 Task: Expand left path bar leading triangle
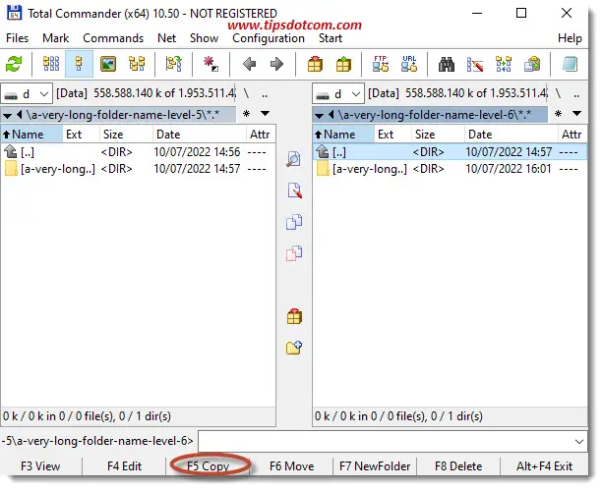point(7,115)
